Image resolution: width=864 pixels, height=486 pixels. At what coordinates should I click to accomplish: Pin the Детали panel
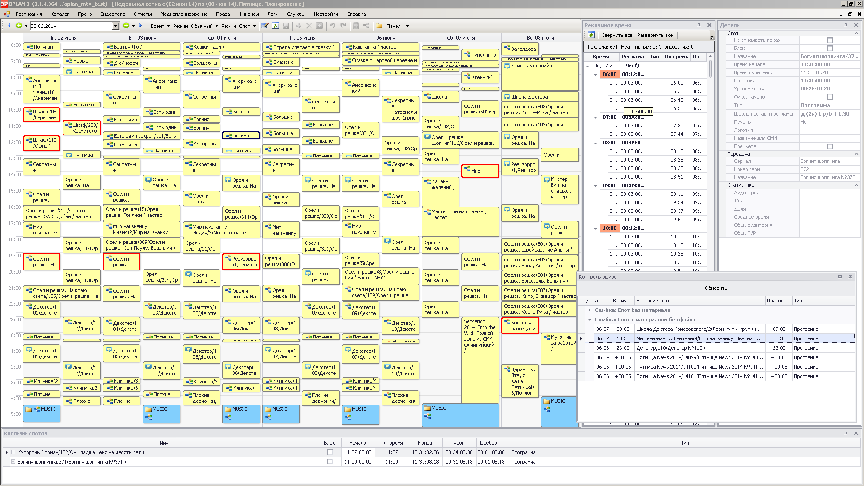click(846, 25)
